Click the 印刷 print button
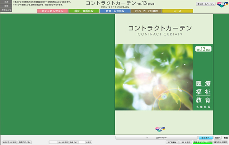Screen dimensions: 229x145 pos(6,6)
